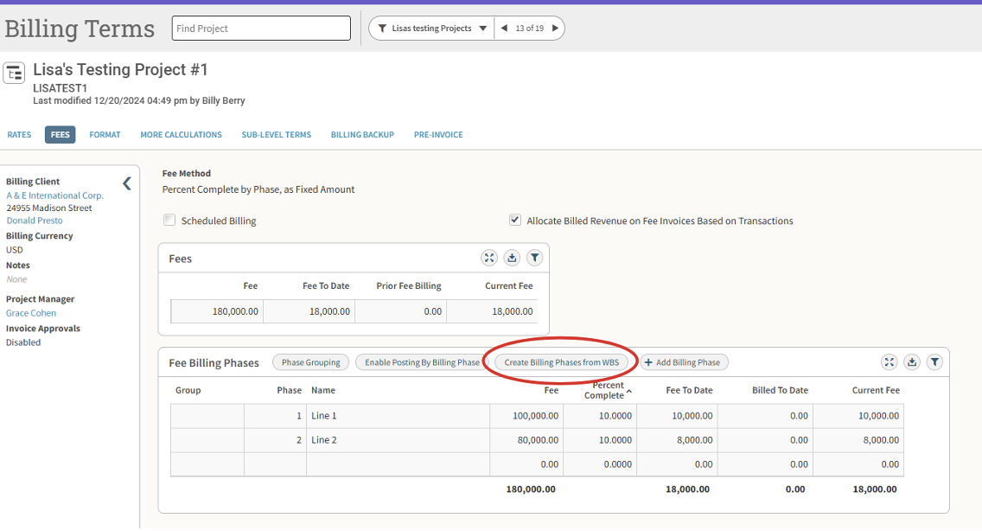This screenshot has height=531, width=982.
Task: Click the empty name cell in blank row
Action: point(398,464)
